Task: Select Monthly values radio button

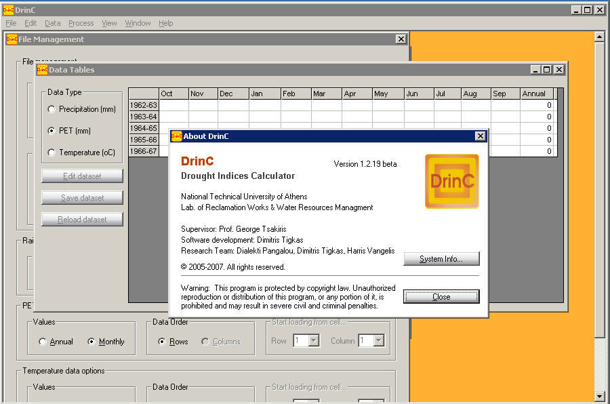Action: (x=91, y=342)
